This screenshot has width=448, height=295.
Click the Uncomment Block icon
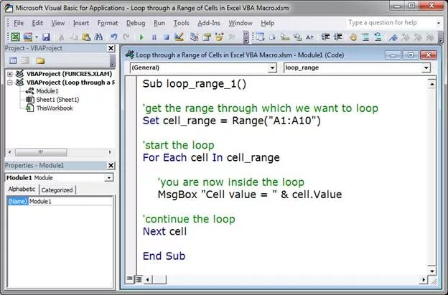[x=378, y=37]
